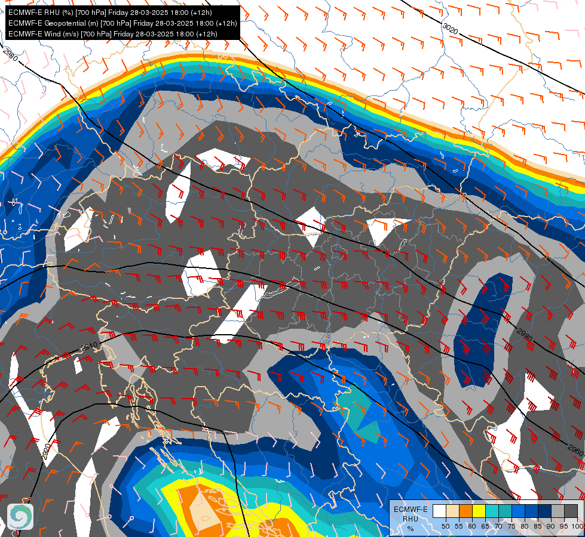Screen dimensions: 585x537
Task: Click the white legend swatch below 50%
Action: point(439,511)
